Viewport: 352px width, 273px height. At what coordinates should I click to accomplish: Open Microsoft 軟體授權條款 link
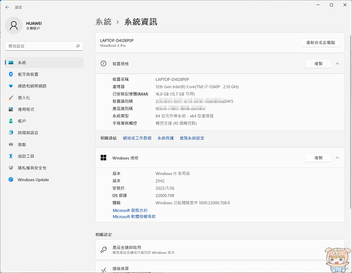click(134, 217)
